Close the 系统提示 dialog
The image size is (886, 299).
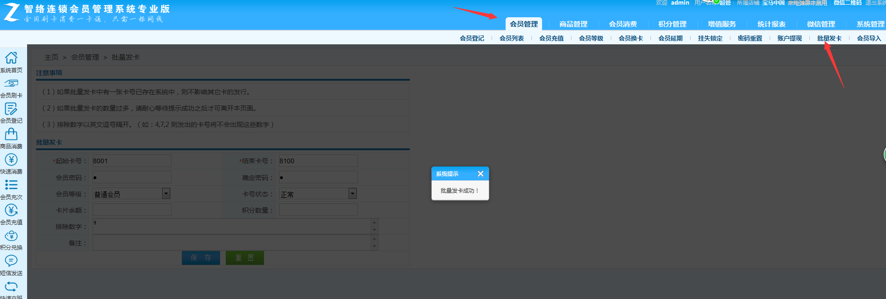point(480,174)
